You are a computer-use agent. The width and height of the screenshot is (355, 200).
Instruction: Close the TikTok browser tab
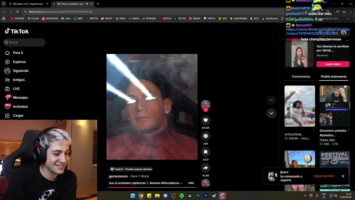91,4
